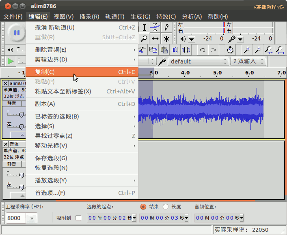Screen dimensions: 287x235
Task: Choose 粘贴文本至新标签(X) entry
Action: click(82, 91)
